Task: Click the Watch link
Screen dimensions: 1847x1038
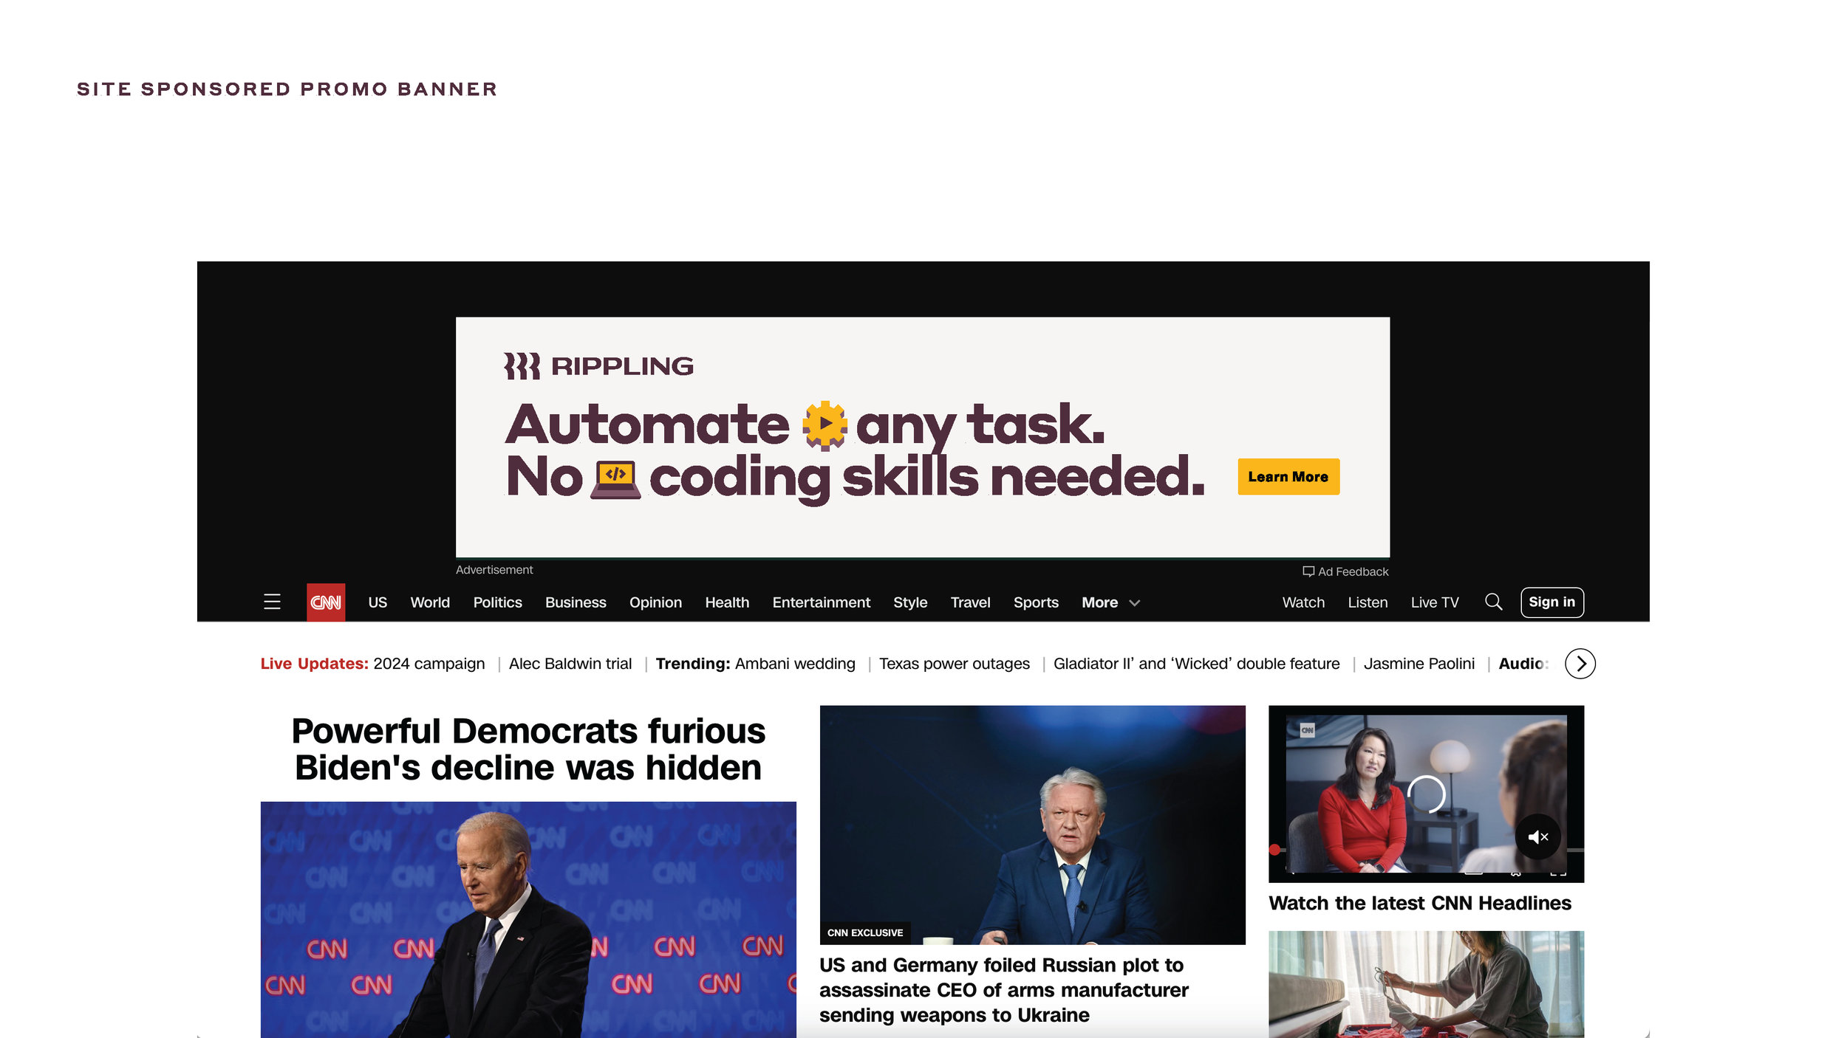Action: point(1303,602)
